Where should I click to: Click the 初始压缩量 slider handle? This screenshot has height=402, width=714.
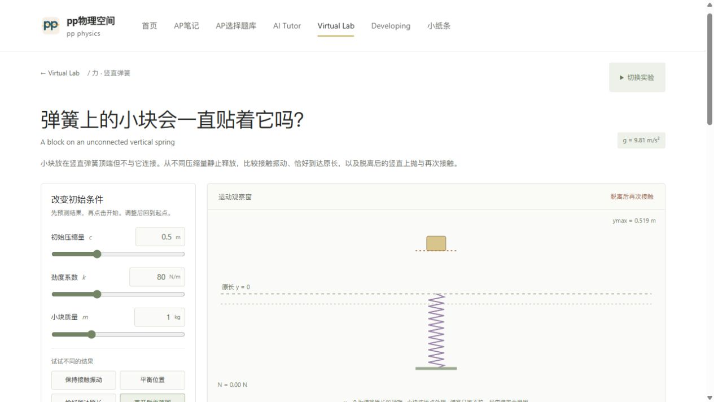point(97,254)
